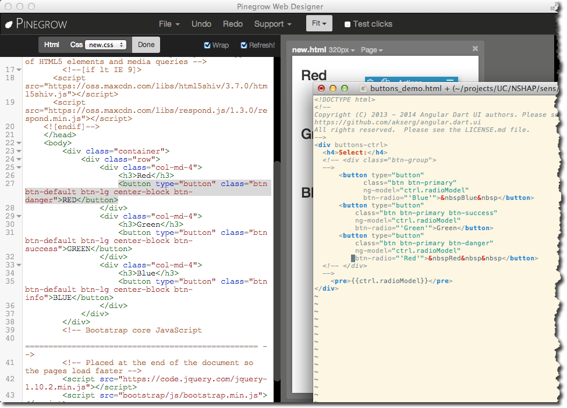
Task: Click the <h3>Red</h3> code line
Action: [x=146, y=176]
